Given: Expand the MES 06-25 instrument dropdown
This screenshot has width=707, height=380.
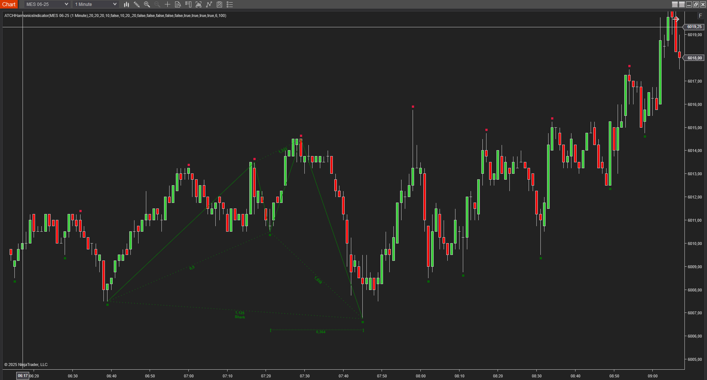Looking at the screenshot, I should click(47, 4).
